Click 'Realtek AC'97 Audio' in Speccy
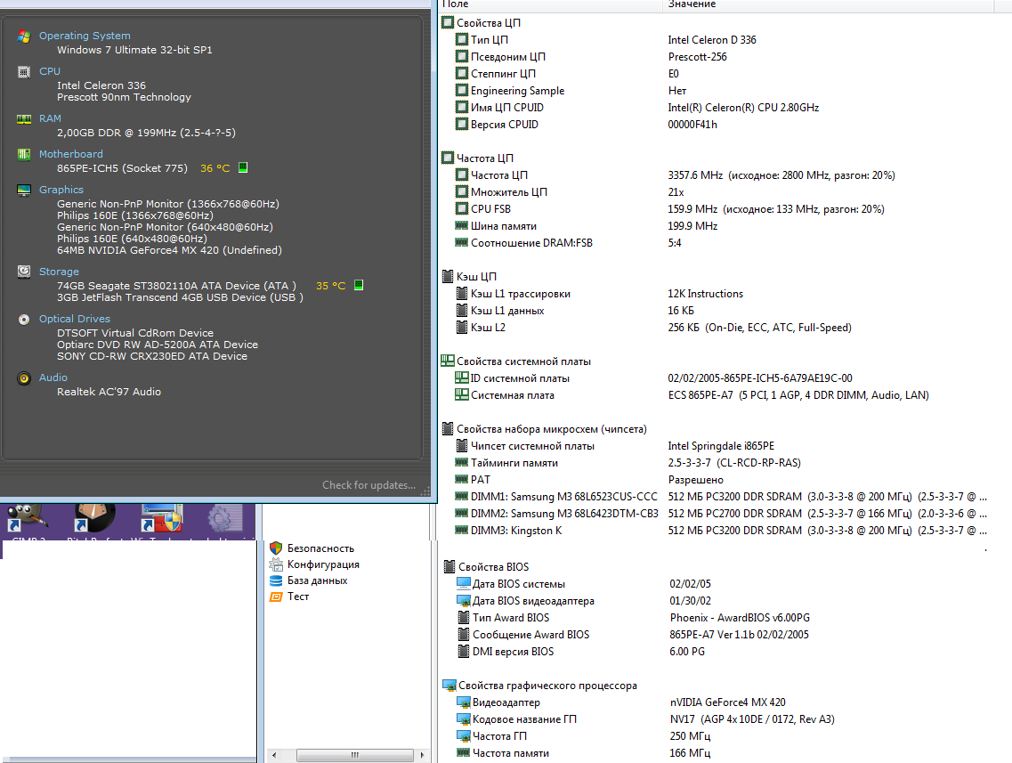 click(109, 391)
